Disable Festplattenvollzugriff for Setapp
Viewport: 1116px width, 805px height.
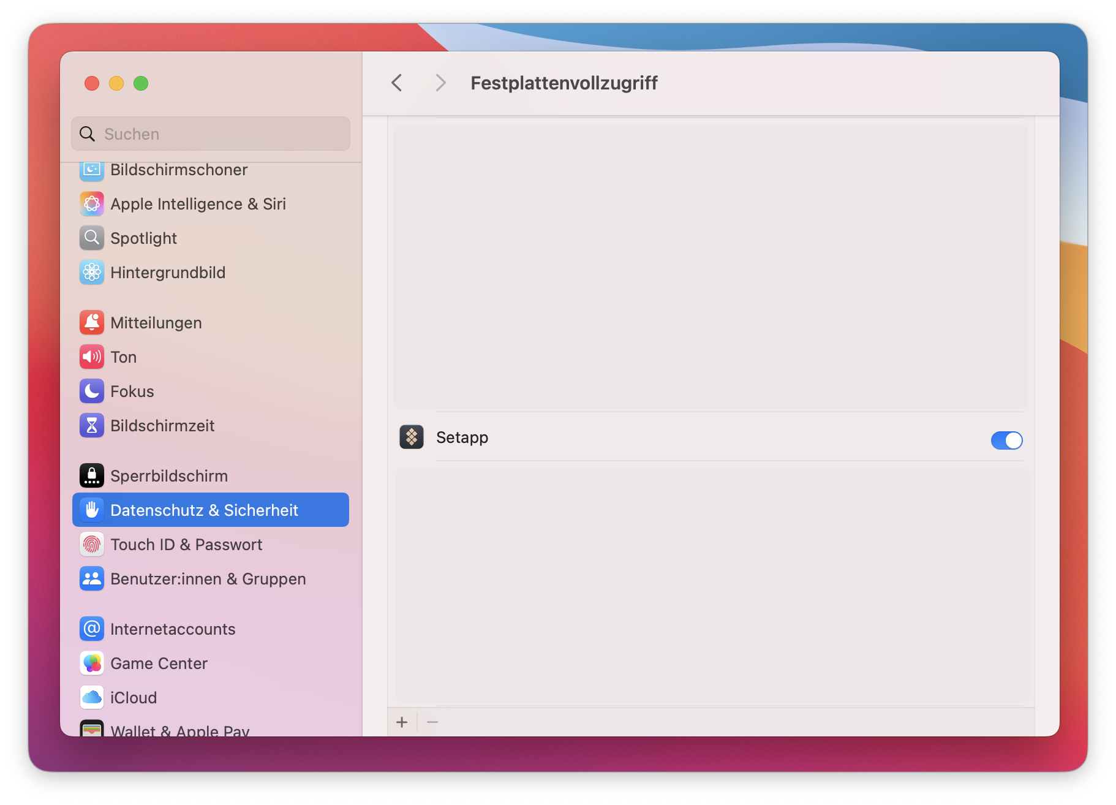click(1006, 440)
